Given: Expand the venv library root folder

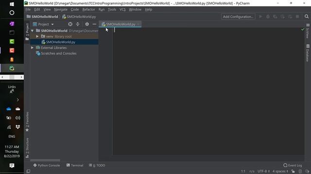Looking at the screenshot, I should tap(37, 37).
